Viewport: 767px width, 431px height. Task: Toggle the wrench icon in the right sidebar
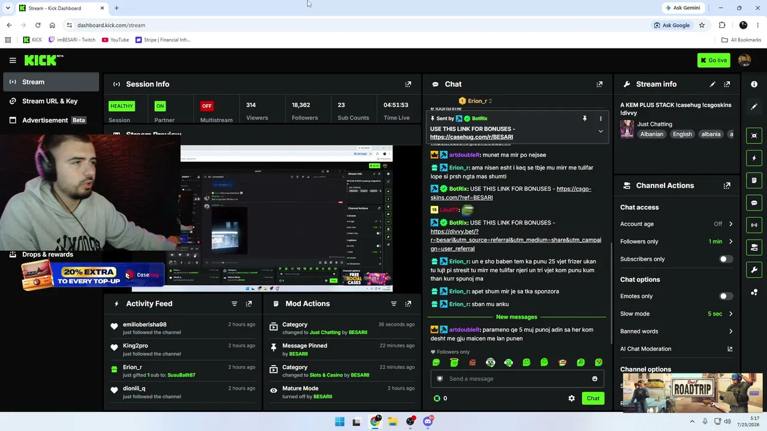tap(754, 270)
